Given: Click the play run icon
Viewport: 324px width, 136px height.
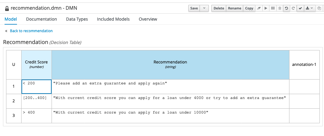Looking at the screenshot, I should [266, 8].
